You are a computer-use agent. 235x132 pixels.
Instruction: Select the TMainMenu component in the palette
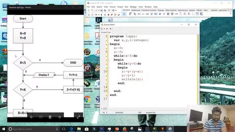(x=131, y=14)
